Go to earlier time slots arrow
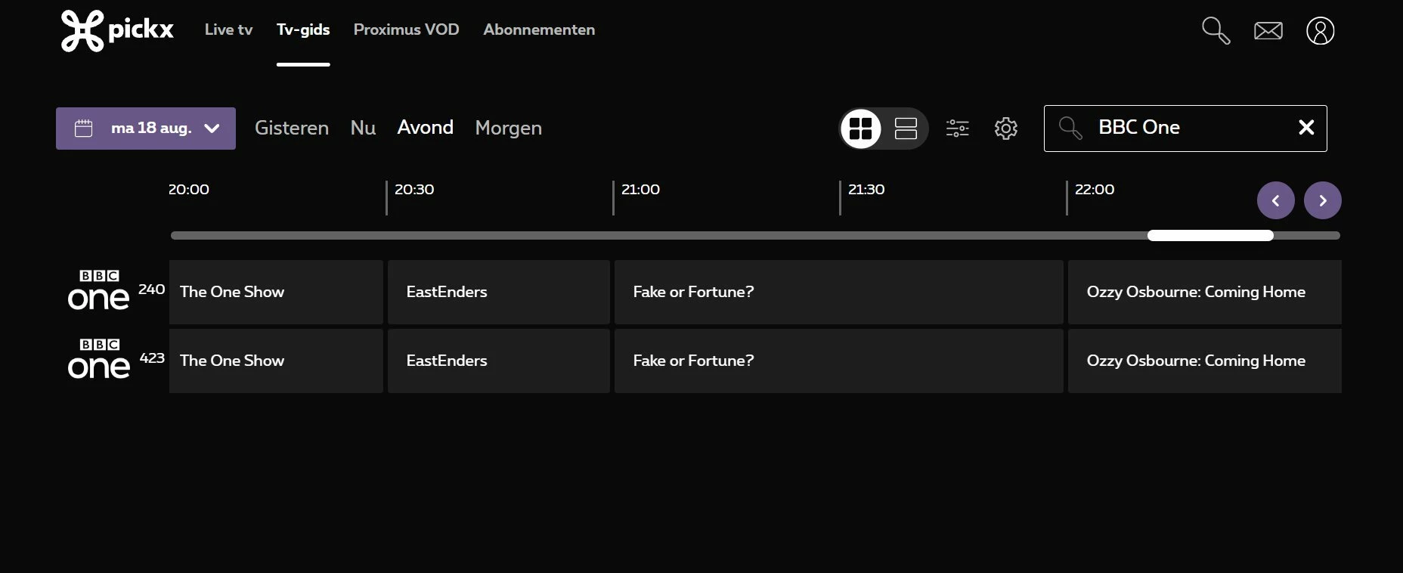Screen dimensions: 1403x573 click(1276, 200)
